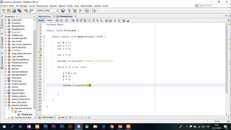Select the Space_Ship_Game project
The image size is (231, 130).
19,102
